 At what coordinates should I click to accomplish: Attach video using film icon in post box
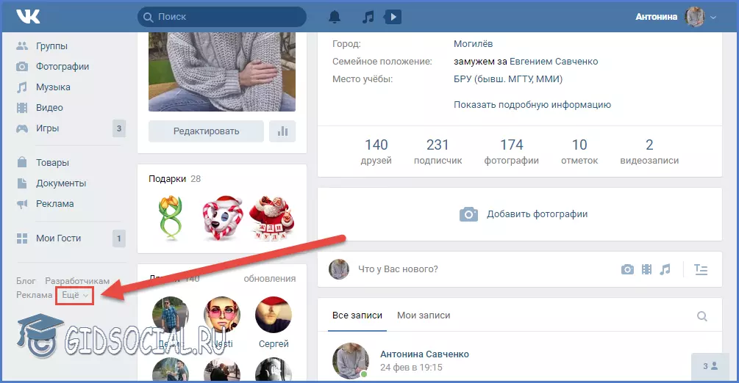[646, 269]
